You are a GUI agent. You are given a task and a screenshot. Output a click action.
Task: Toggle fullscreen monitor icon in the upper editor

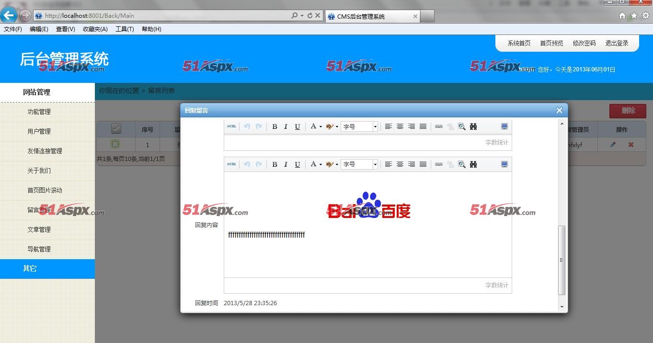click(x=504, y=126)
